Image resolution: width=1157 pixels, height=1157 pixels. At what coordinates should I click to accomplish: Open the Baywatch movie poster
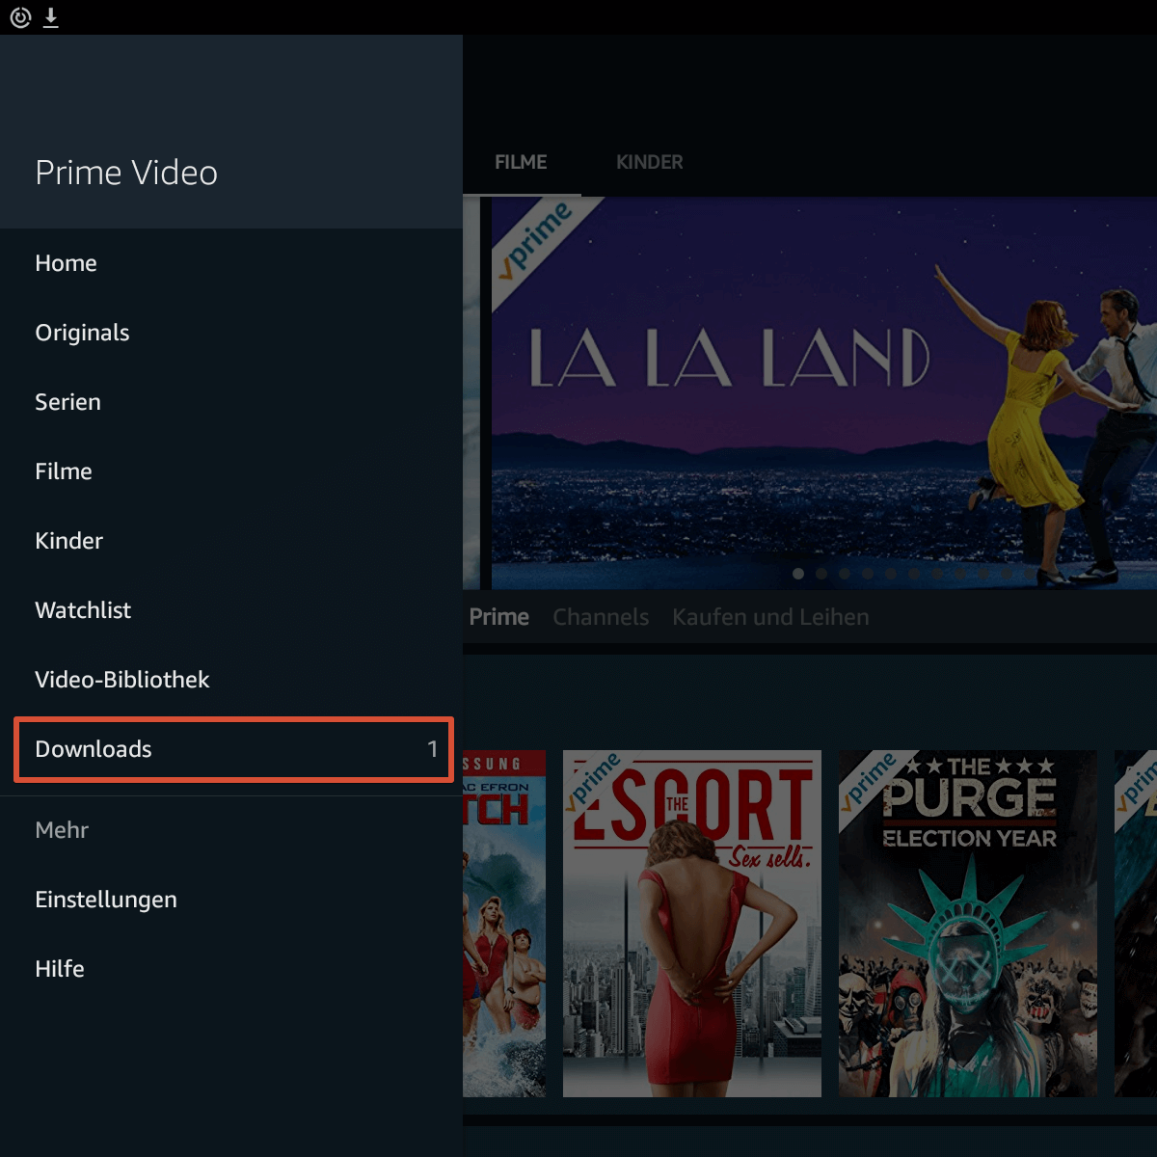click(504, 924)
